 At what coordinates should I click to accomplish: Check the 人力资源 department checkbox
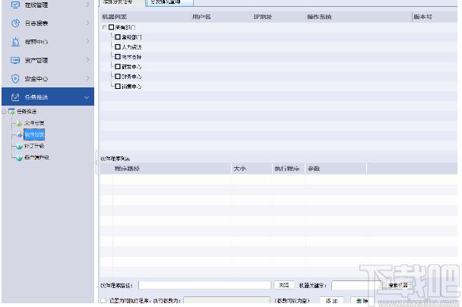(118, 47)
